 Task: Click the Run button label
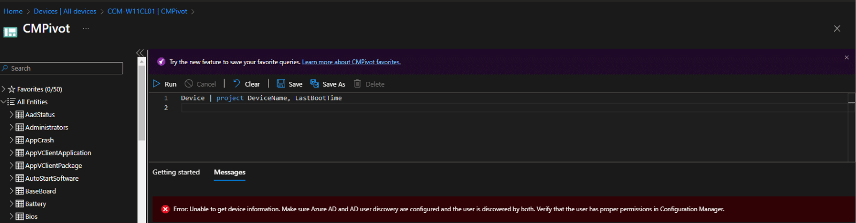click(171, 84)
